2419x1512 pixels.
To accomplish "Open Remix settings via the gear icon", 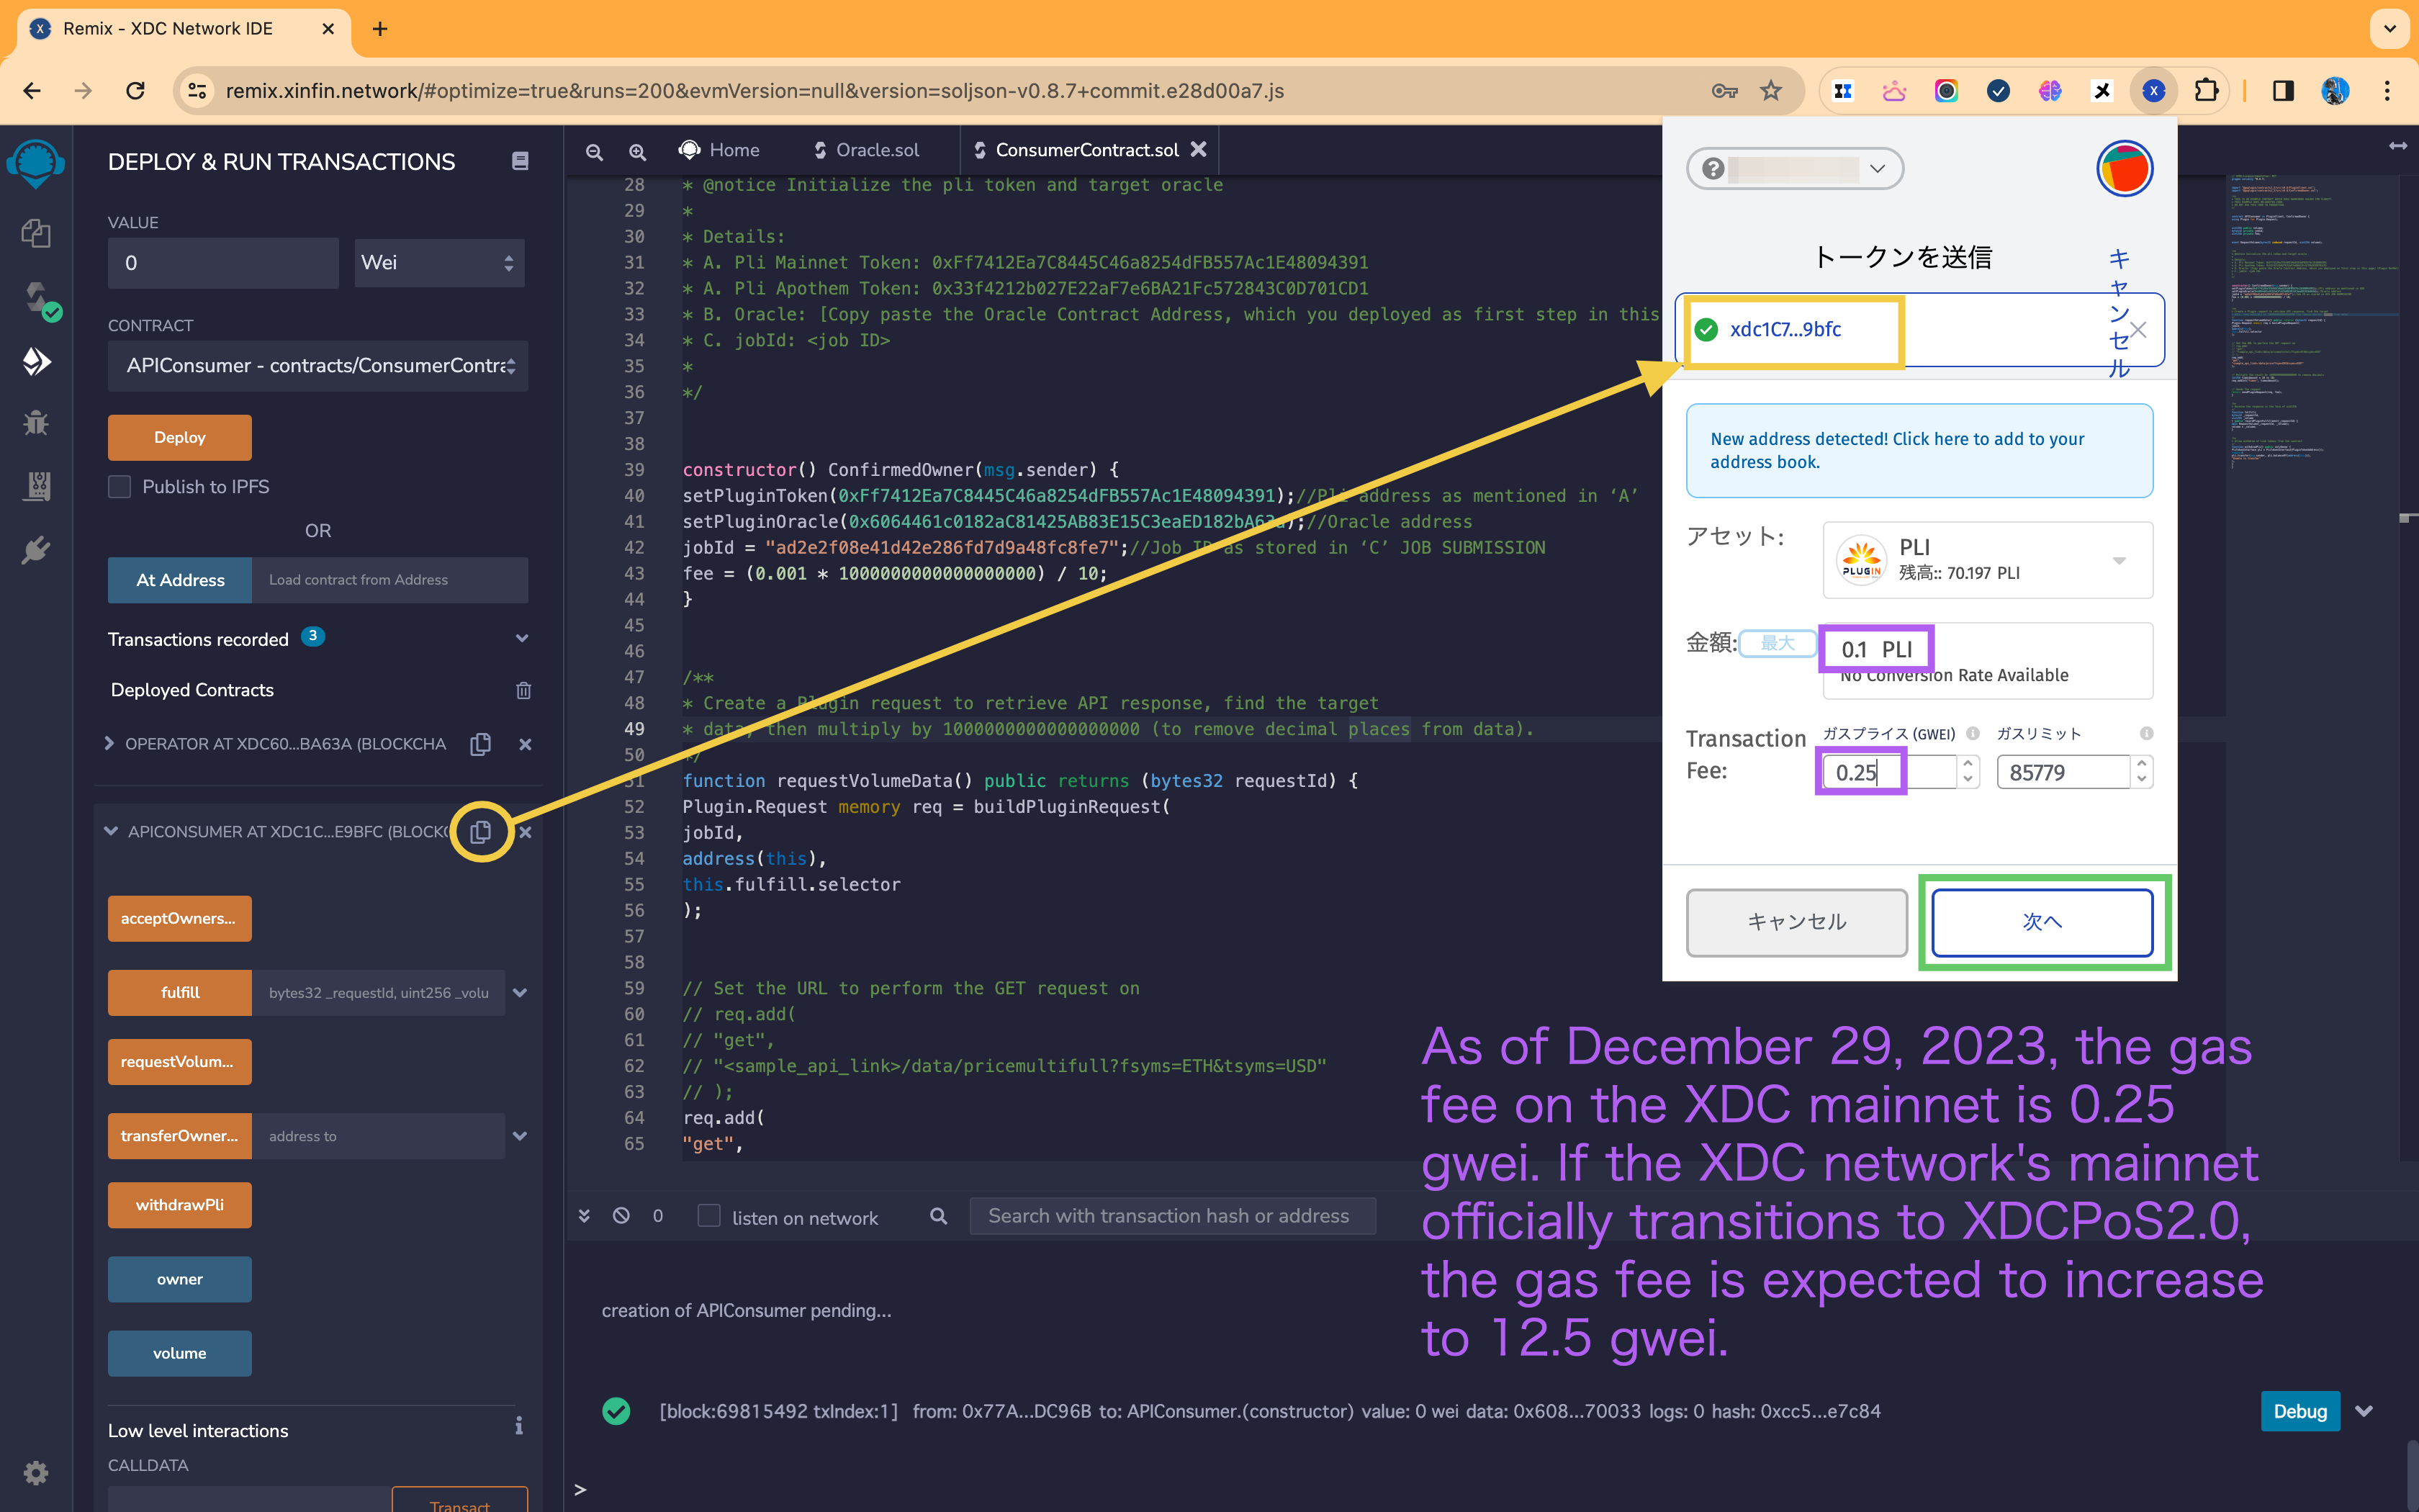I will tap(36, 1472).
